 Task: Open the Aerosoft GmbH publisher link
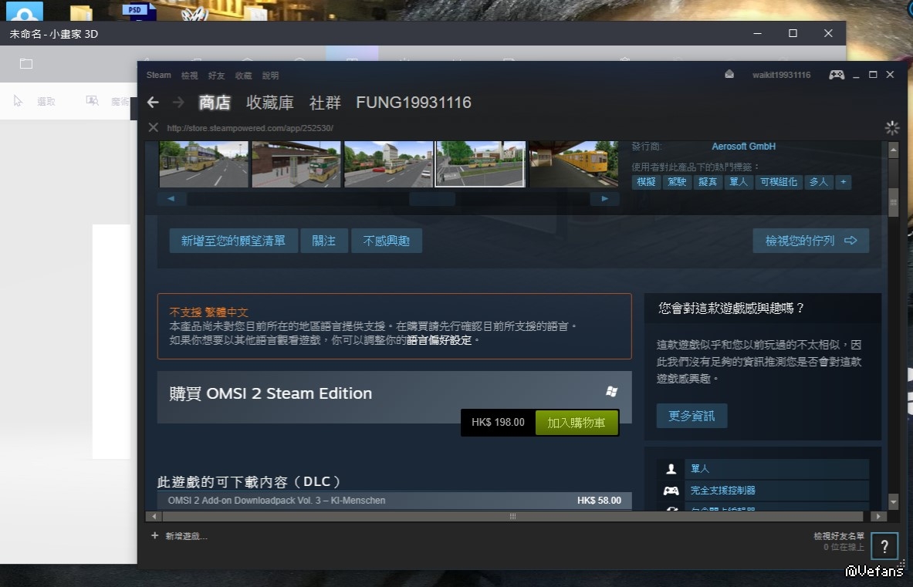(x=743, y=147)
